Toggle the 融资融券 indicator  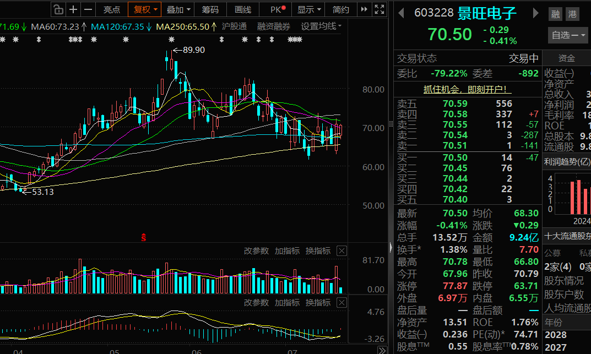tap(274, 26)
